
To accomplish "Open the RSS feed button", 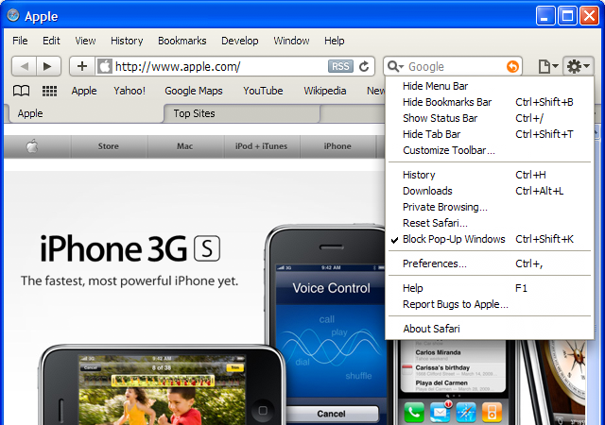I will pos(340,66).
